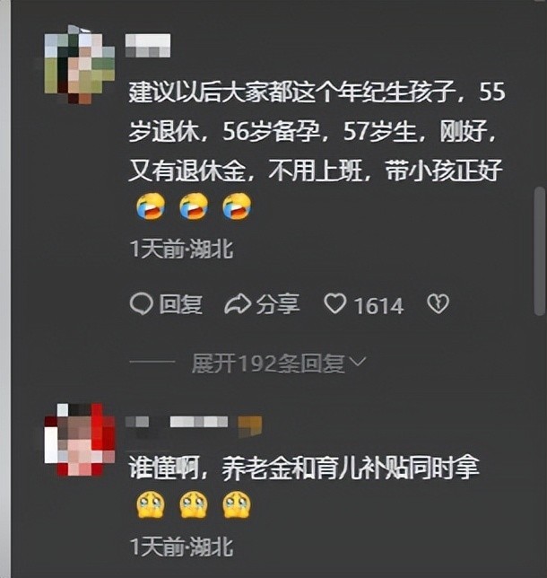
Task: Expand the 展开192条回复 replies
Action: pos(278,363)
